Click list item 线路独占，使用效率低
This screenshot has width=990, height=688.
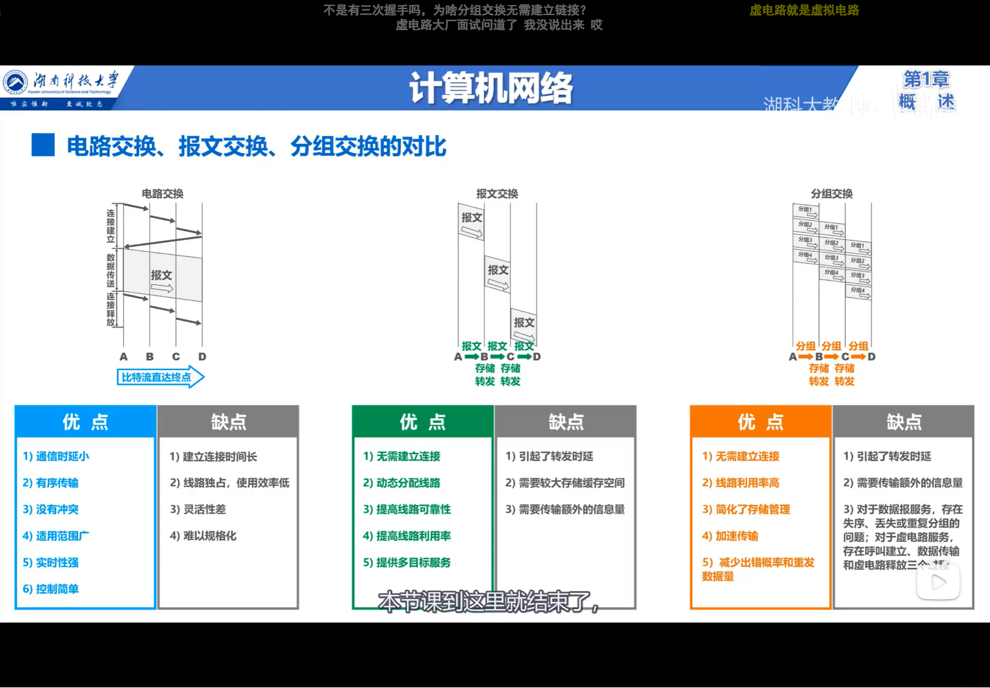pyautogui.click(x=229, y=483)
